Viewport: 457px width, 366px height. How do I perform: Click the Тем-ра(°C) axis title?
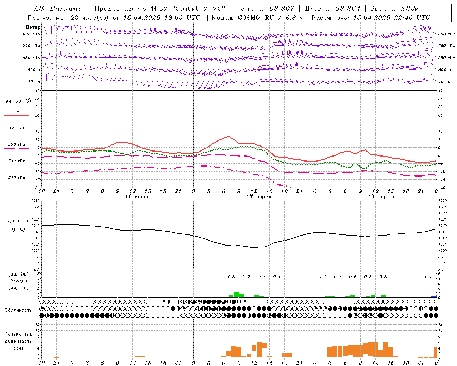[17, 101]
